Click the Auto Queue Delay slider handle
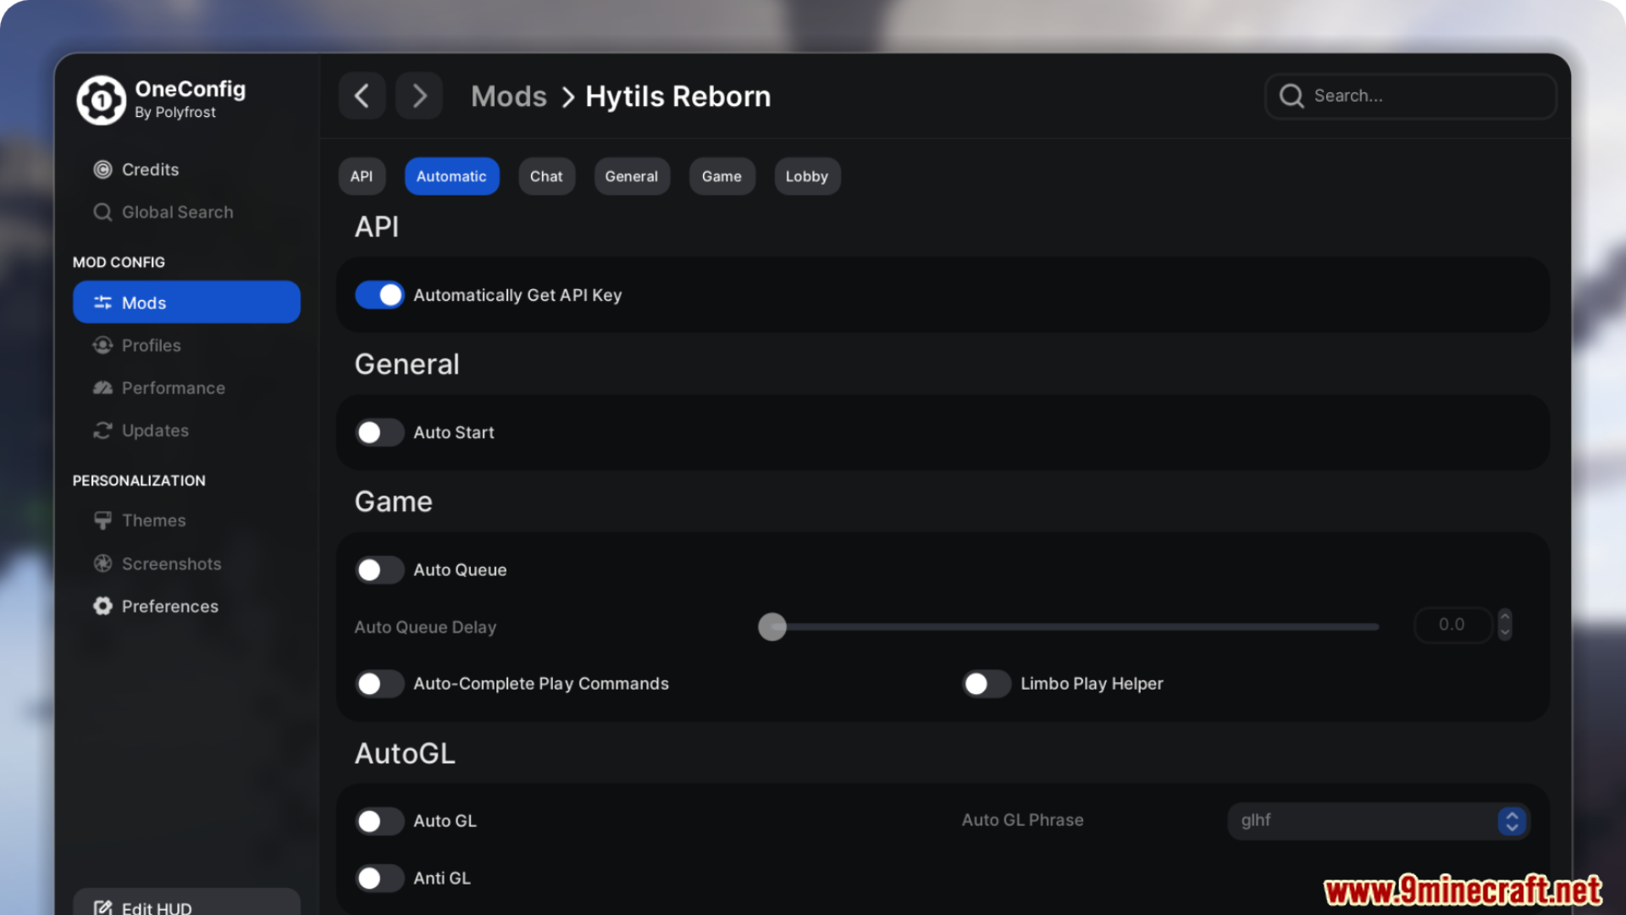This screenshot has width=1626, height=915. tap(772, 627)
